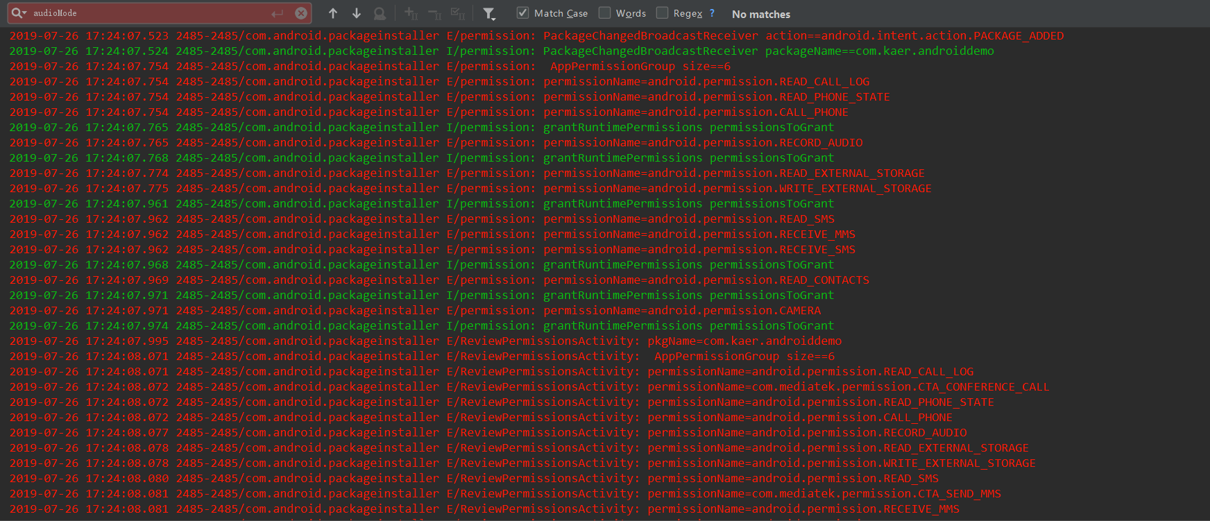
Task: Go to next occurrence down arrow
Action: [x=357, y=13]
